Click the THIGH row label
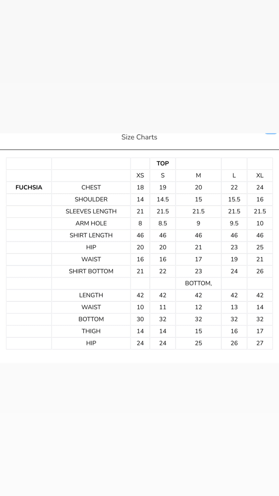Viewport: 279px width, 496px height. click(x=91, y=331)
